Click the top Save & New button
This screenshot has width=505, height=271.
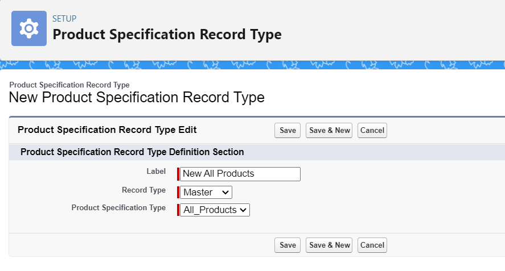[x=329, y=130]
